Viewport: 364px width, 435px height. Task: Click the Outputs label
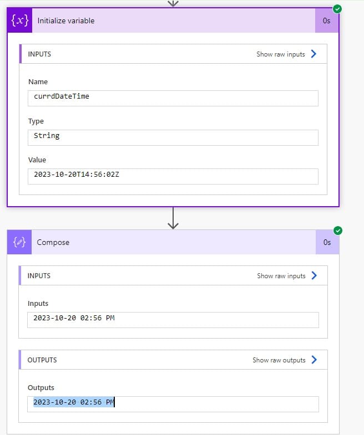coord(41,388)
